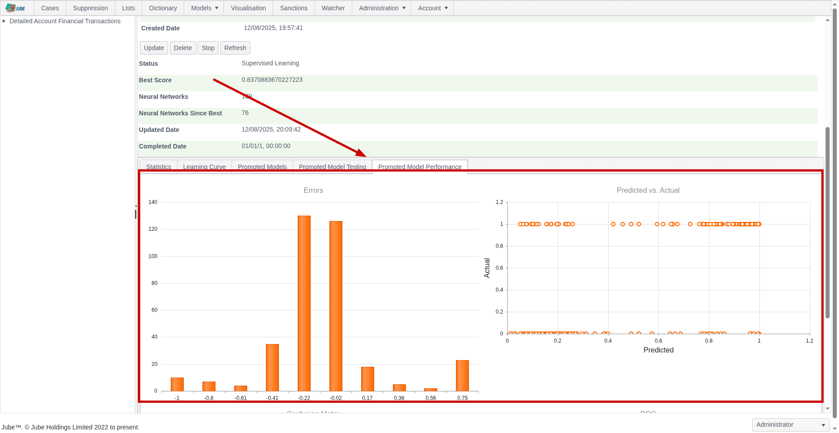The image size is (839, 433).
Task: Click the Delete button
Action: click(183, 48)
